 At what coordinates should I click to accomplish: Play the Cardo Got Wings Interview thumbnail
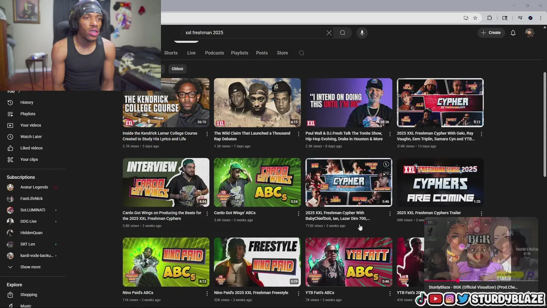coord(166,182)
